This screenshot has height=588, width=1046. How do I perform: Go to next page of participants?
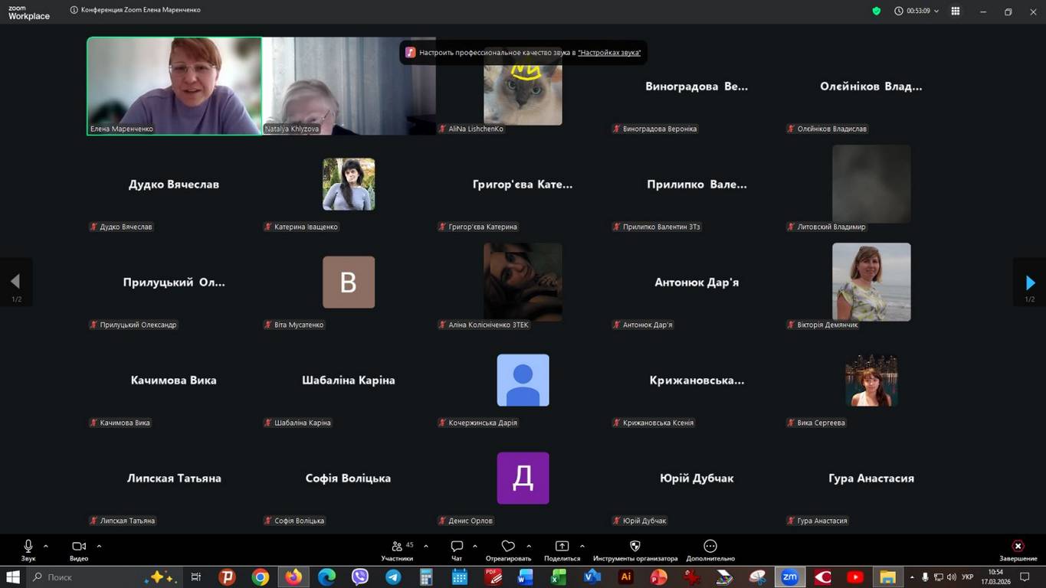(x=1029, y=283)
